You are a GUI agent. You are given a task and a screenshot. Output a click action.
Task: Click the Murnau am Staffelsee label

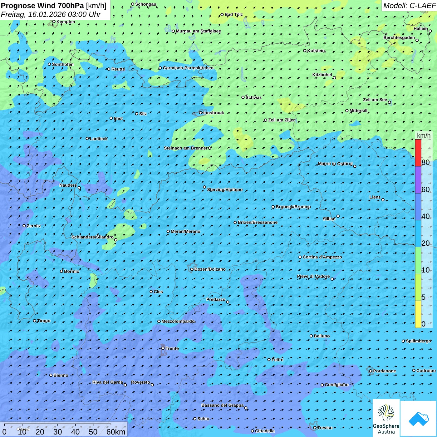click(x=199, y=31)
